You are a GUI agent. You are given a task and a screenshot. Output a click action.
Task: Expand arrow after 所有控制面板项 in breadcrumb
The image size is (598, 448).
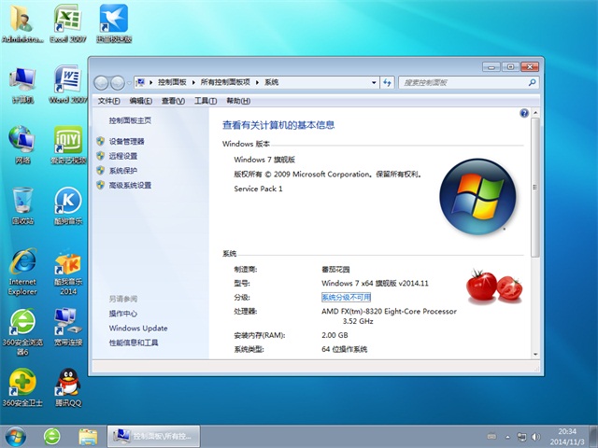[258, 82]
